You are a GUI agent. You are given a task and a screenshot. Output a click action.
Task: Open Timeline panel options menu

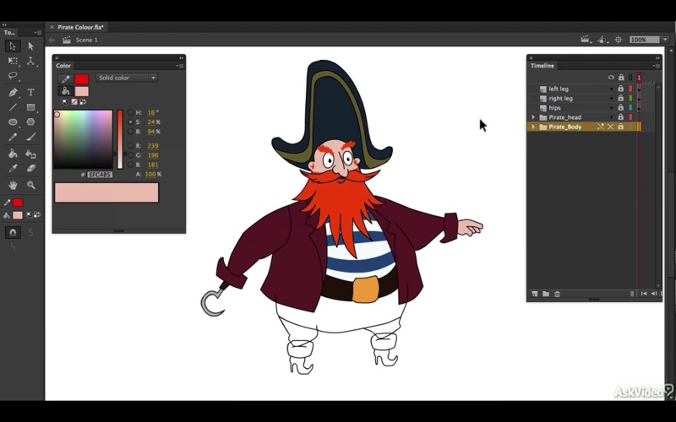tap(656, 66)
